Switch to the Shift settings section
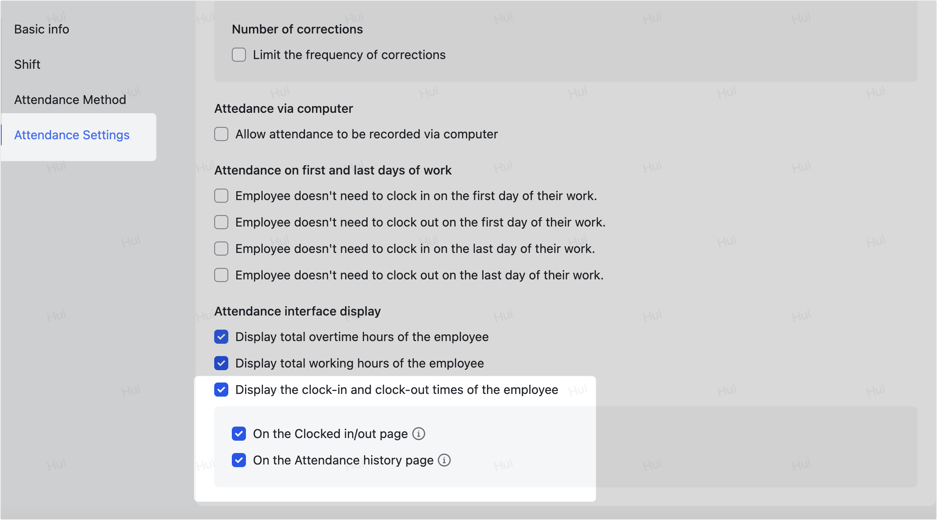This screenshot has width=937, height=520. 27,64
